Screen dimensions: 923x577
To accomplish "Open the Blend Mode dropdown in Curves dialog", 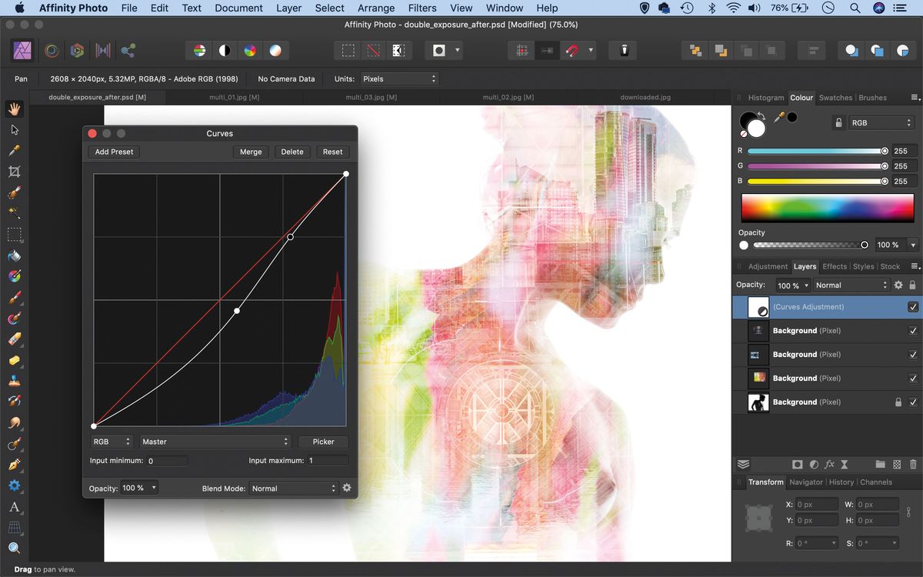I will (294, 488).
